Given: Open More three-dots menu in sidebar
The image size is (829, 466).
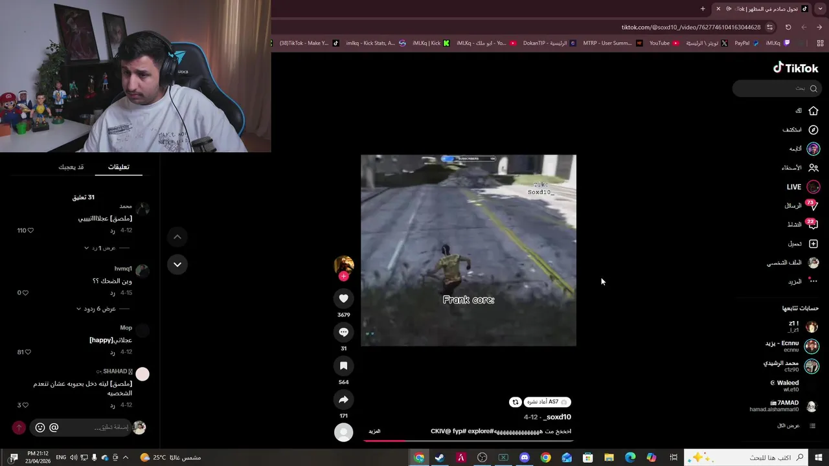Looking at the screenshot, I should 813,282.
